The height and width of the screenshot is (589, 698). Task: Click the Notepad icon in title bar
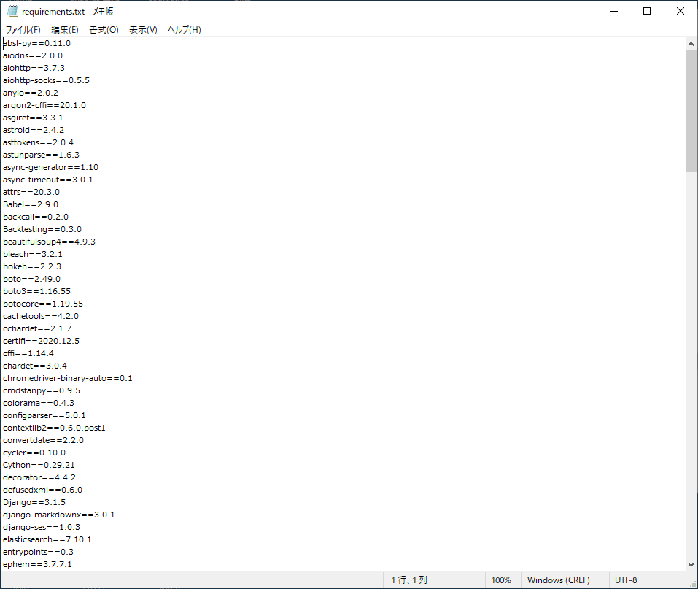pyautogui.click(x=12, y=11)
